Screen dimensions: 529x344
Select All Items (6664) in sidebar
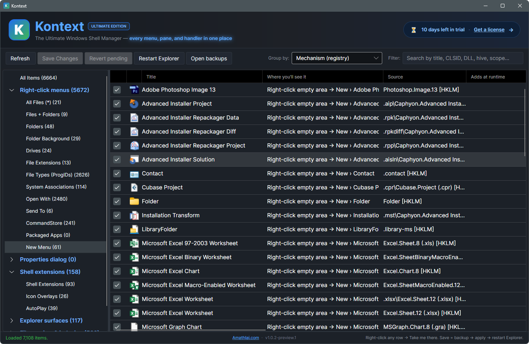[38, 78]
